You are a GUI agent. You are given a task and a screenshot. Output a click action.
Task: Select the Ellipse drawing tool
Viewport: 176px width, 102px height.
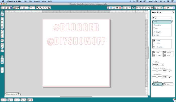coord(2,27)
